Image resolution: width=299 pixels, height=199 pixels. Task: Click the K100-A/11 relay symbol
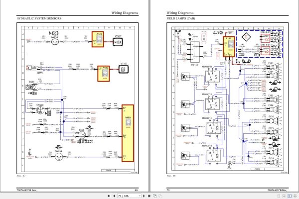point(214,156)
